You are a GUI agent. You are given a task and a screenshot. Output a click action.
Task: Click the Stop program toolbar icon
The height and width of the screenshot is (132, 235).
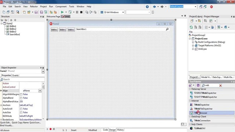point(81,12)
